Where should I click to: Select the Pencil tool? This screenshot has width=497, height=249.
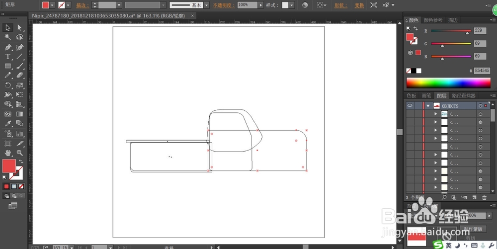[x=7, y=76]
